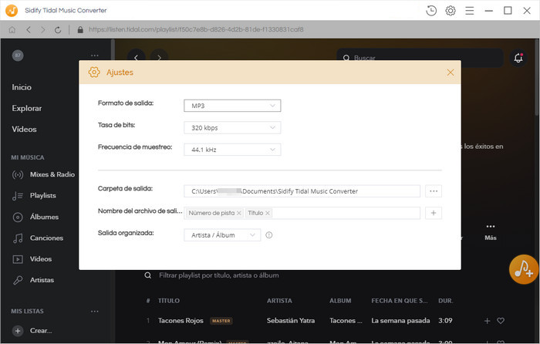Open Más options for playlist
540x344 pixels.
coord(491,231)
